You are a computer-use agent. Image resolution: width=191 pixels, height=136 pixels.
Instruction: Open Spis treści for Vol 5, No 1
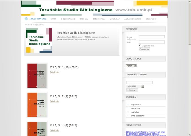[54, 130]
